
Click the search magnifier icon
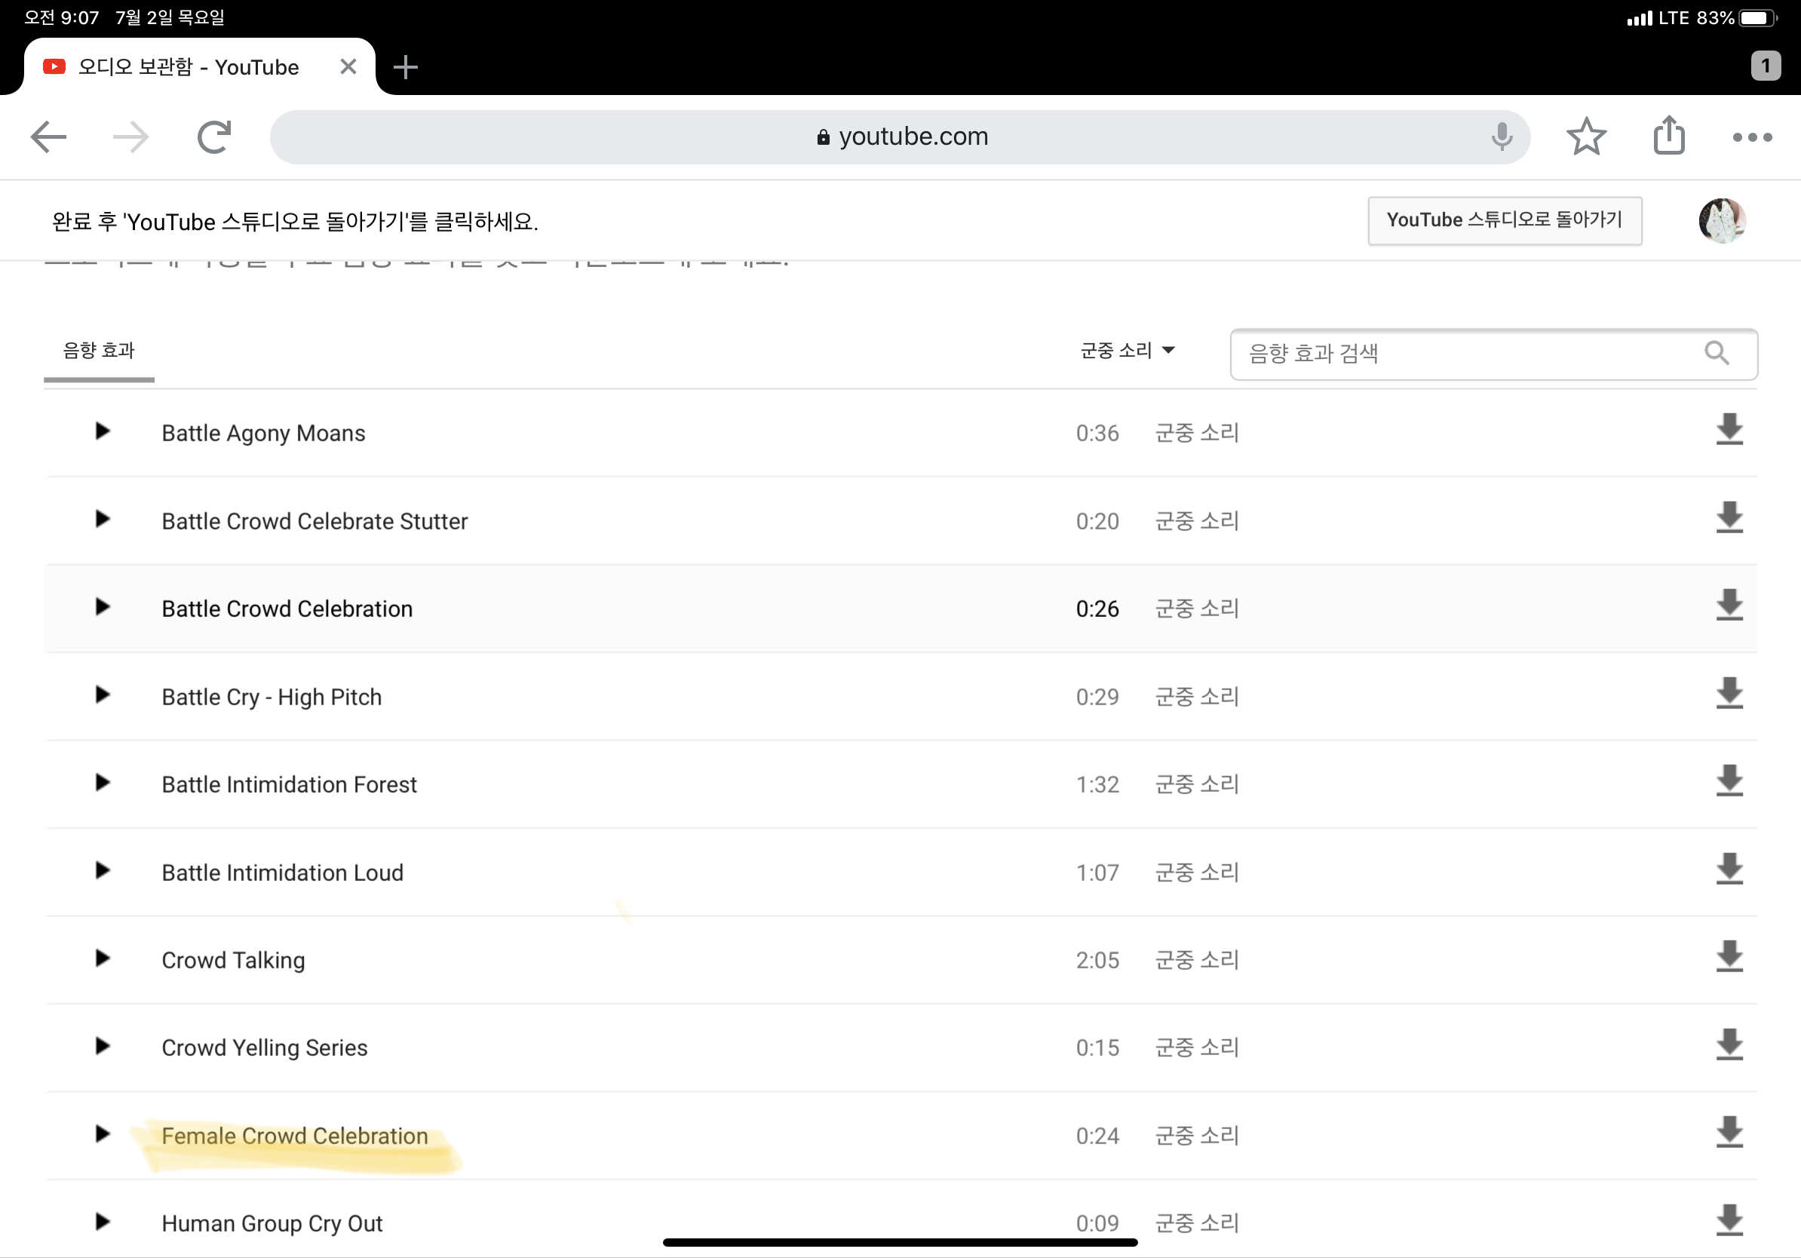click(1717, 353)
